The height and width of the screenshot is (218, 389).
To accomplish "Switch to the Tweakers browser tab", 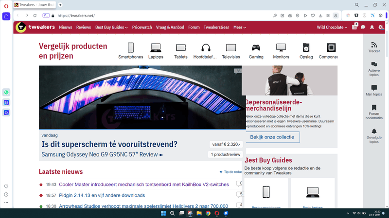I will coord(35,5).
